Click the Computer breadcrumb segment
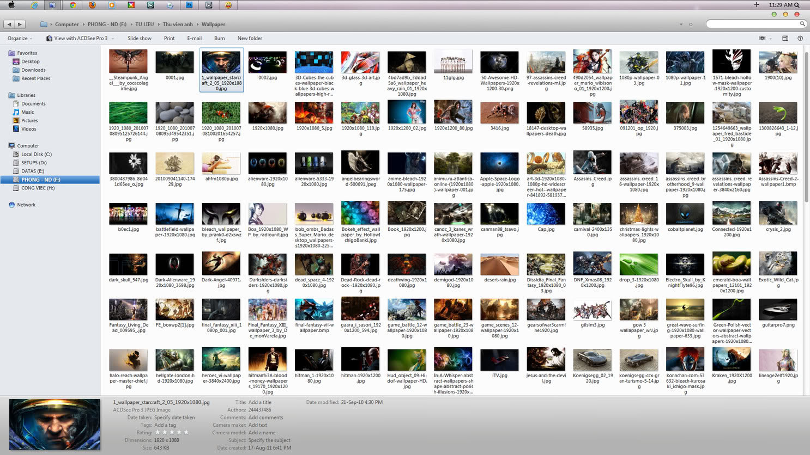810x455 pixels. point(67,24)
